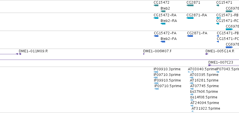Click the IP09710.5prime EST label
Screen dimensions: 239x113
168,86
